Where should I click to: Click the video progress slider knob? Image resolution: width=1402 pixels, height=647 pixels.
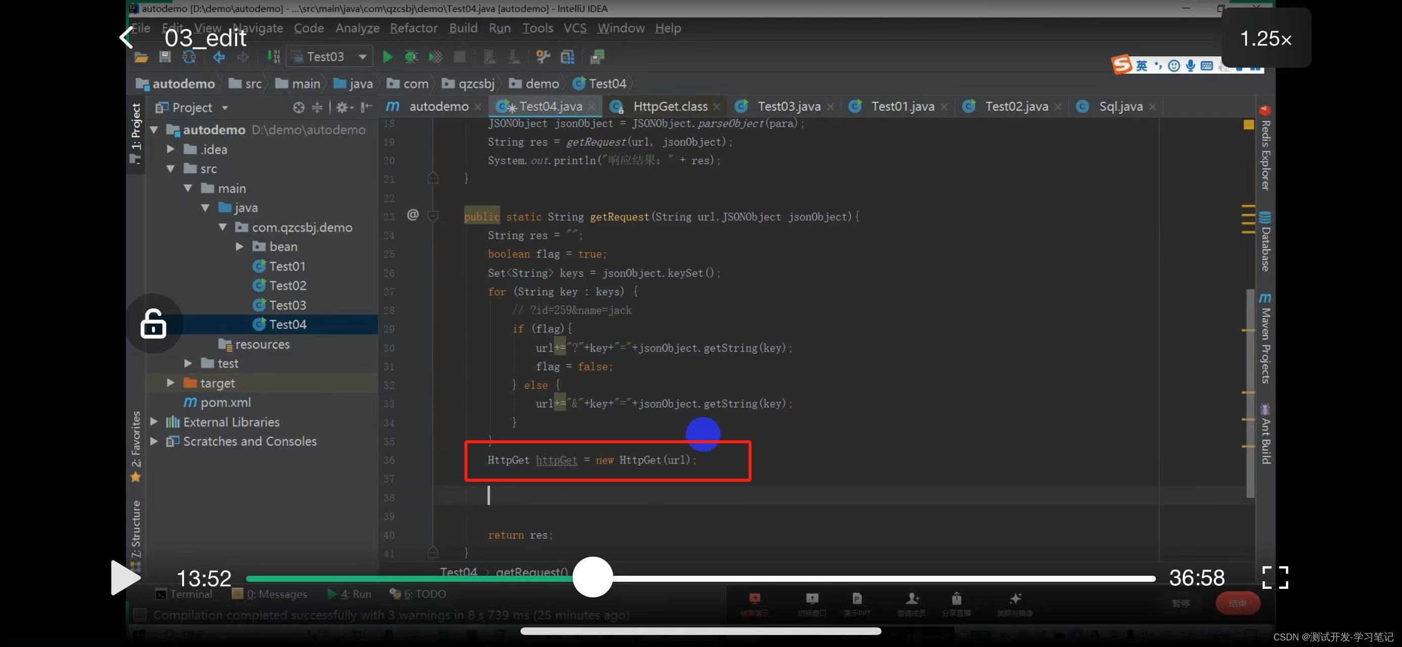[x=592, y=577]
